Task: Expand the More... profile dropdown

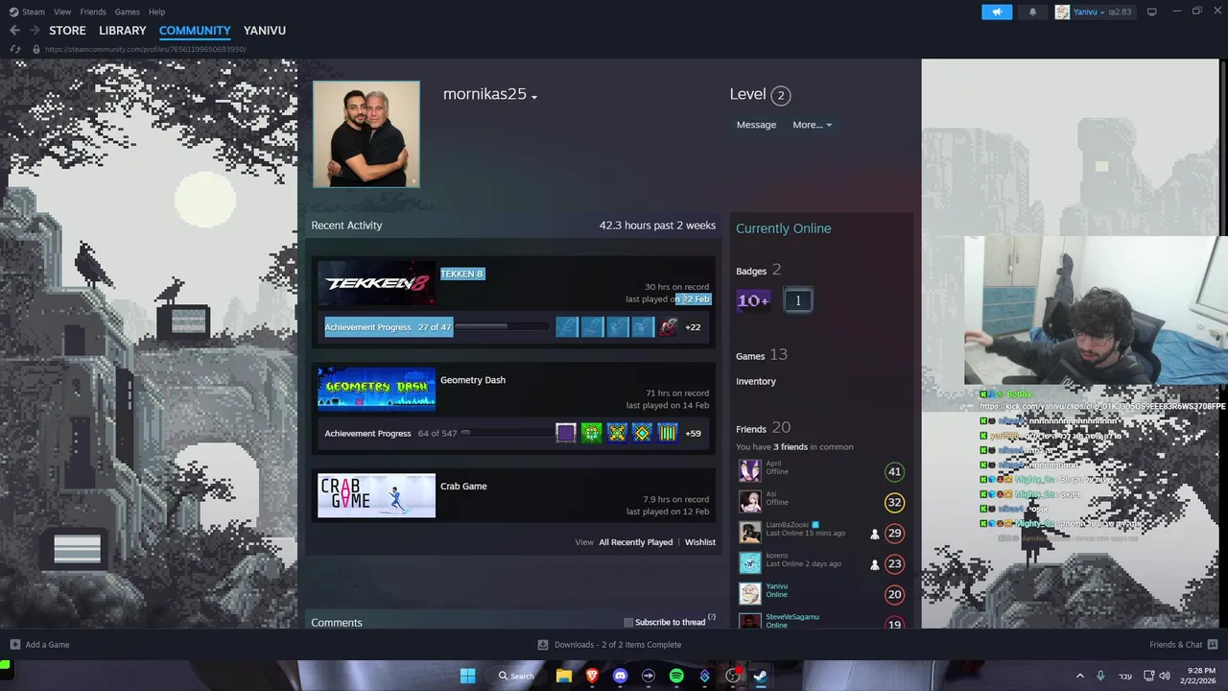Action: [x=812, y=125]
